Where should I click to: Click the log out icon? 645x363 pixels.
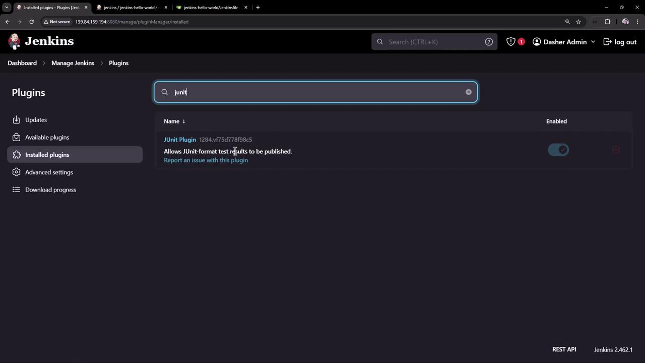pyautogui.click(x=607, y=42)
